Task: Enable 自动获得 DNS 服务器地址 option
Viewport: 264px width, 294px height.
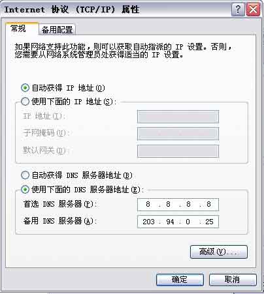Action: pyautogui.click(x=25, y=175)
